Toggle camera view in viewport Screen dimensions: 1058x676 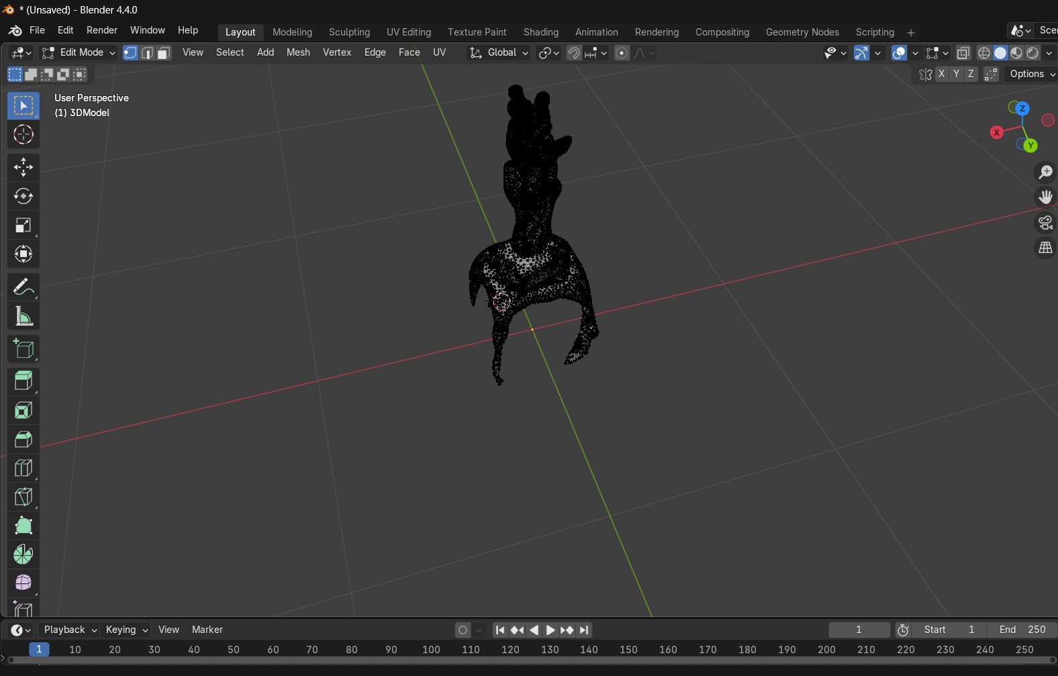1045,223
